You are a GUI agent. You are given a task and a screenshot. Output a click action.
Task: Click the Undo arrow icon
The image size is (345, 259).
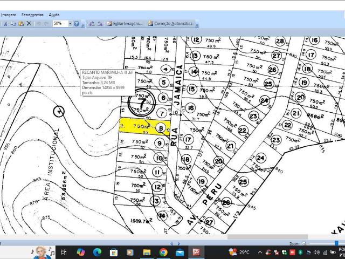coord(38,24)
